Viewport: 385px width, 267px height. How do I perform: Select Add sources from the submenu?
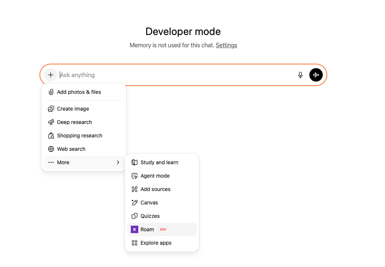click(x=155, y=189)
